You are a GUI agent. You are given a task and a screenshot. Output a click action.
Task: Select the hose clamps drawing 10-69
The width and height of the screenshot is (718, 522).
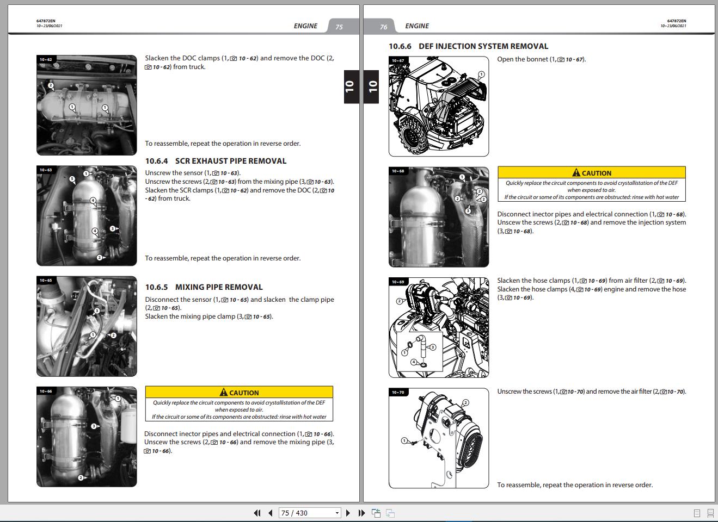pos(439,327)
